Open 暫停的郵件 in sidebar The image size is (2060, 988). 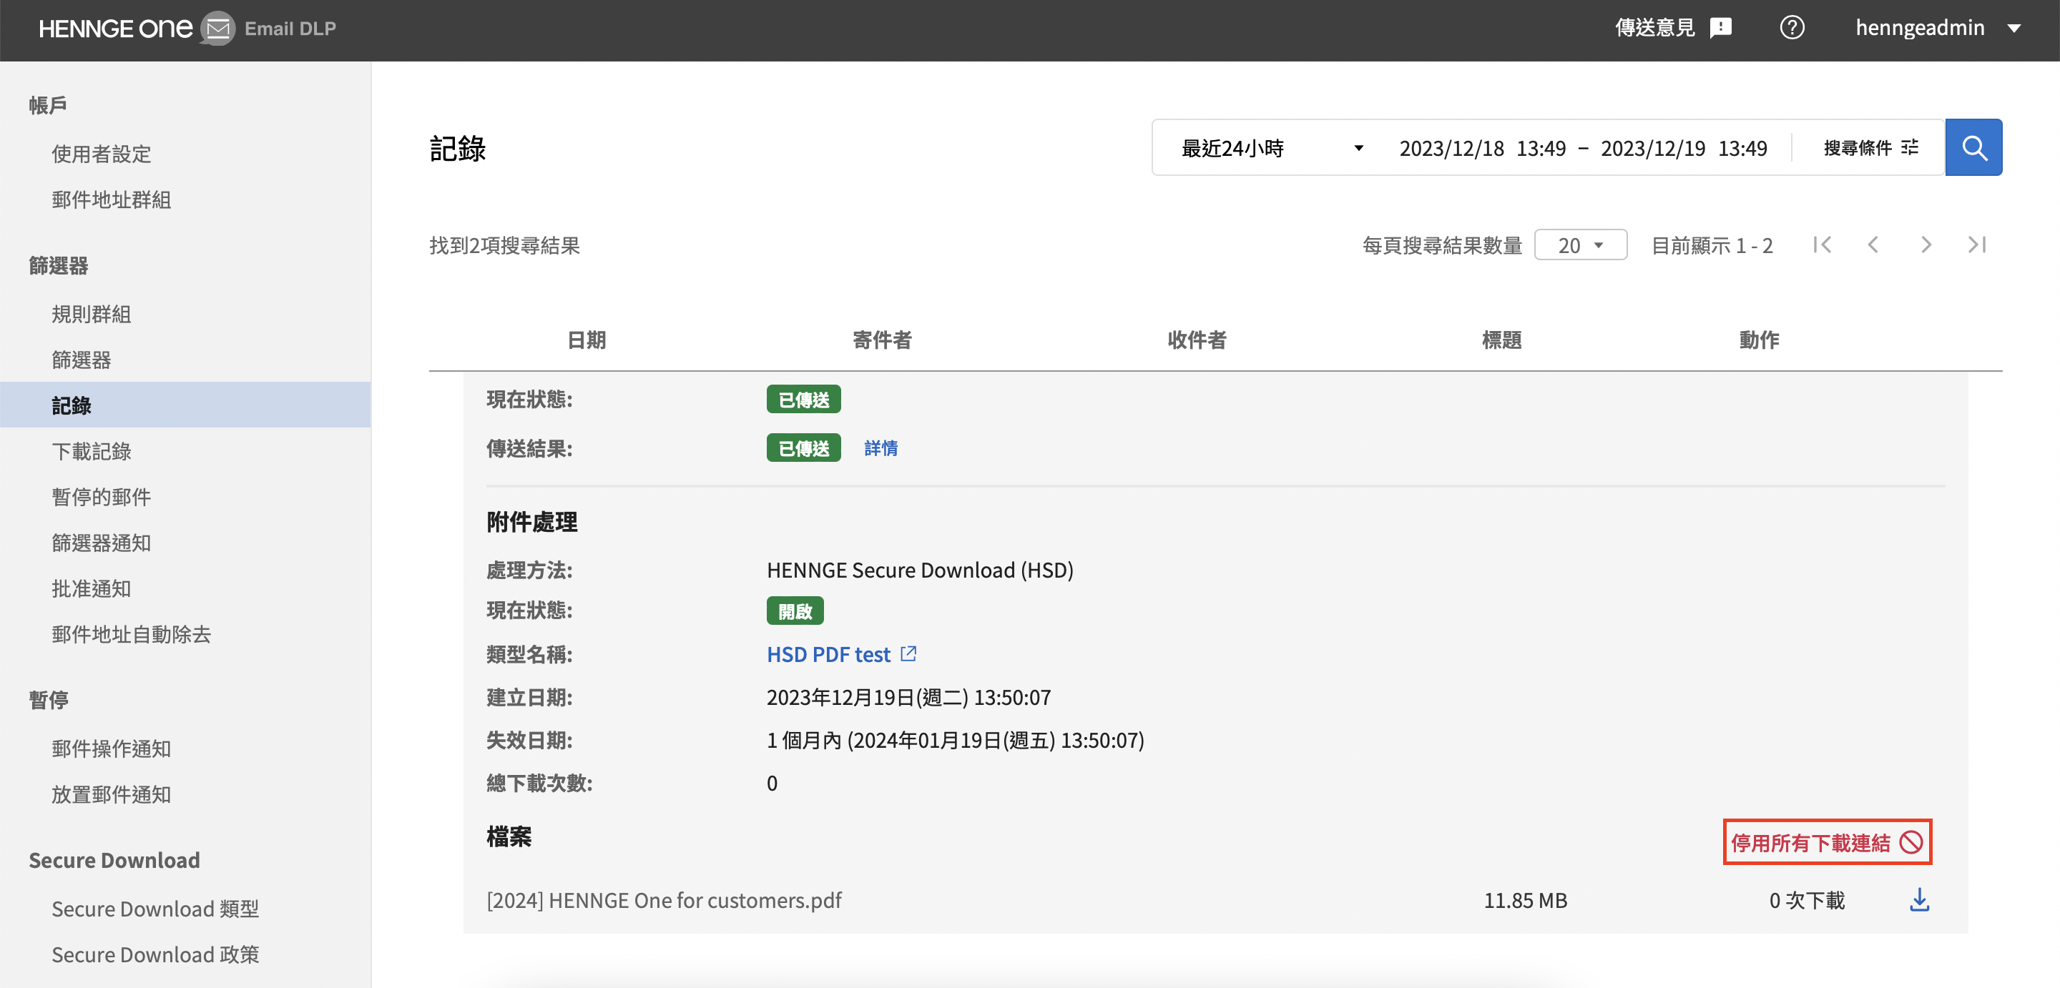(x=101, y=497)
